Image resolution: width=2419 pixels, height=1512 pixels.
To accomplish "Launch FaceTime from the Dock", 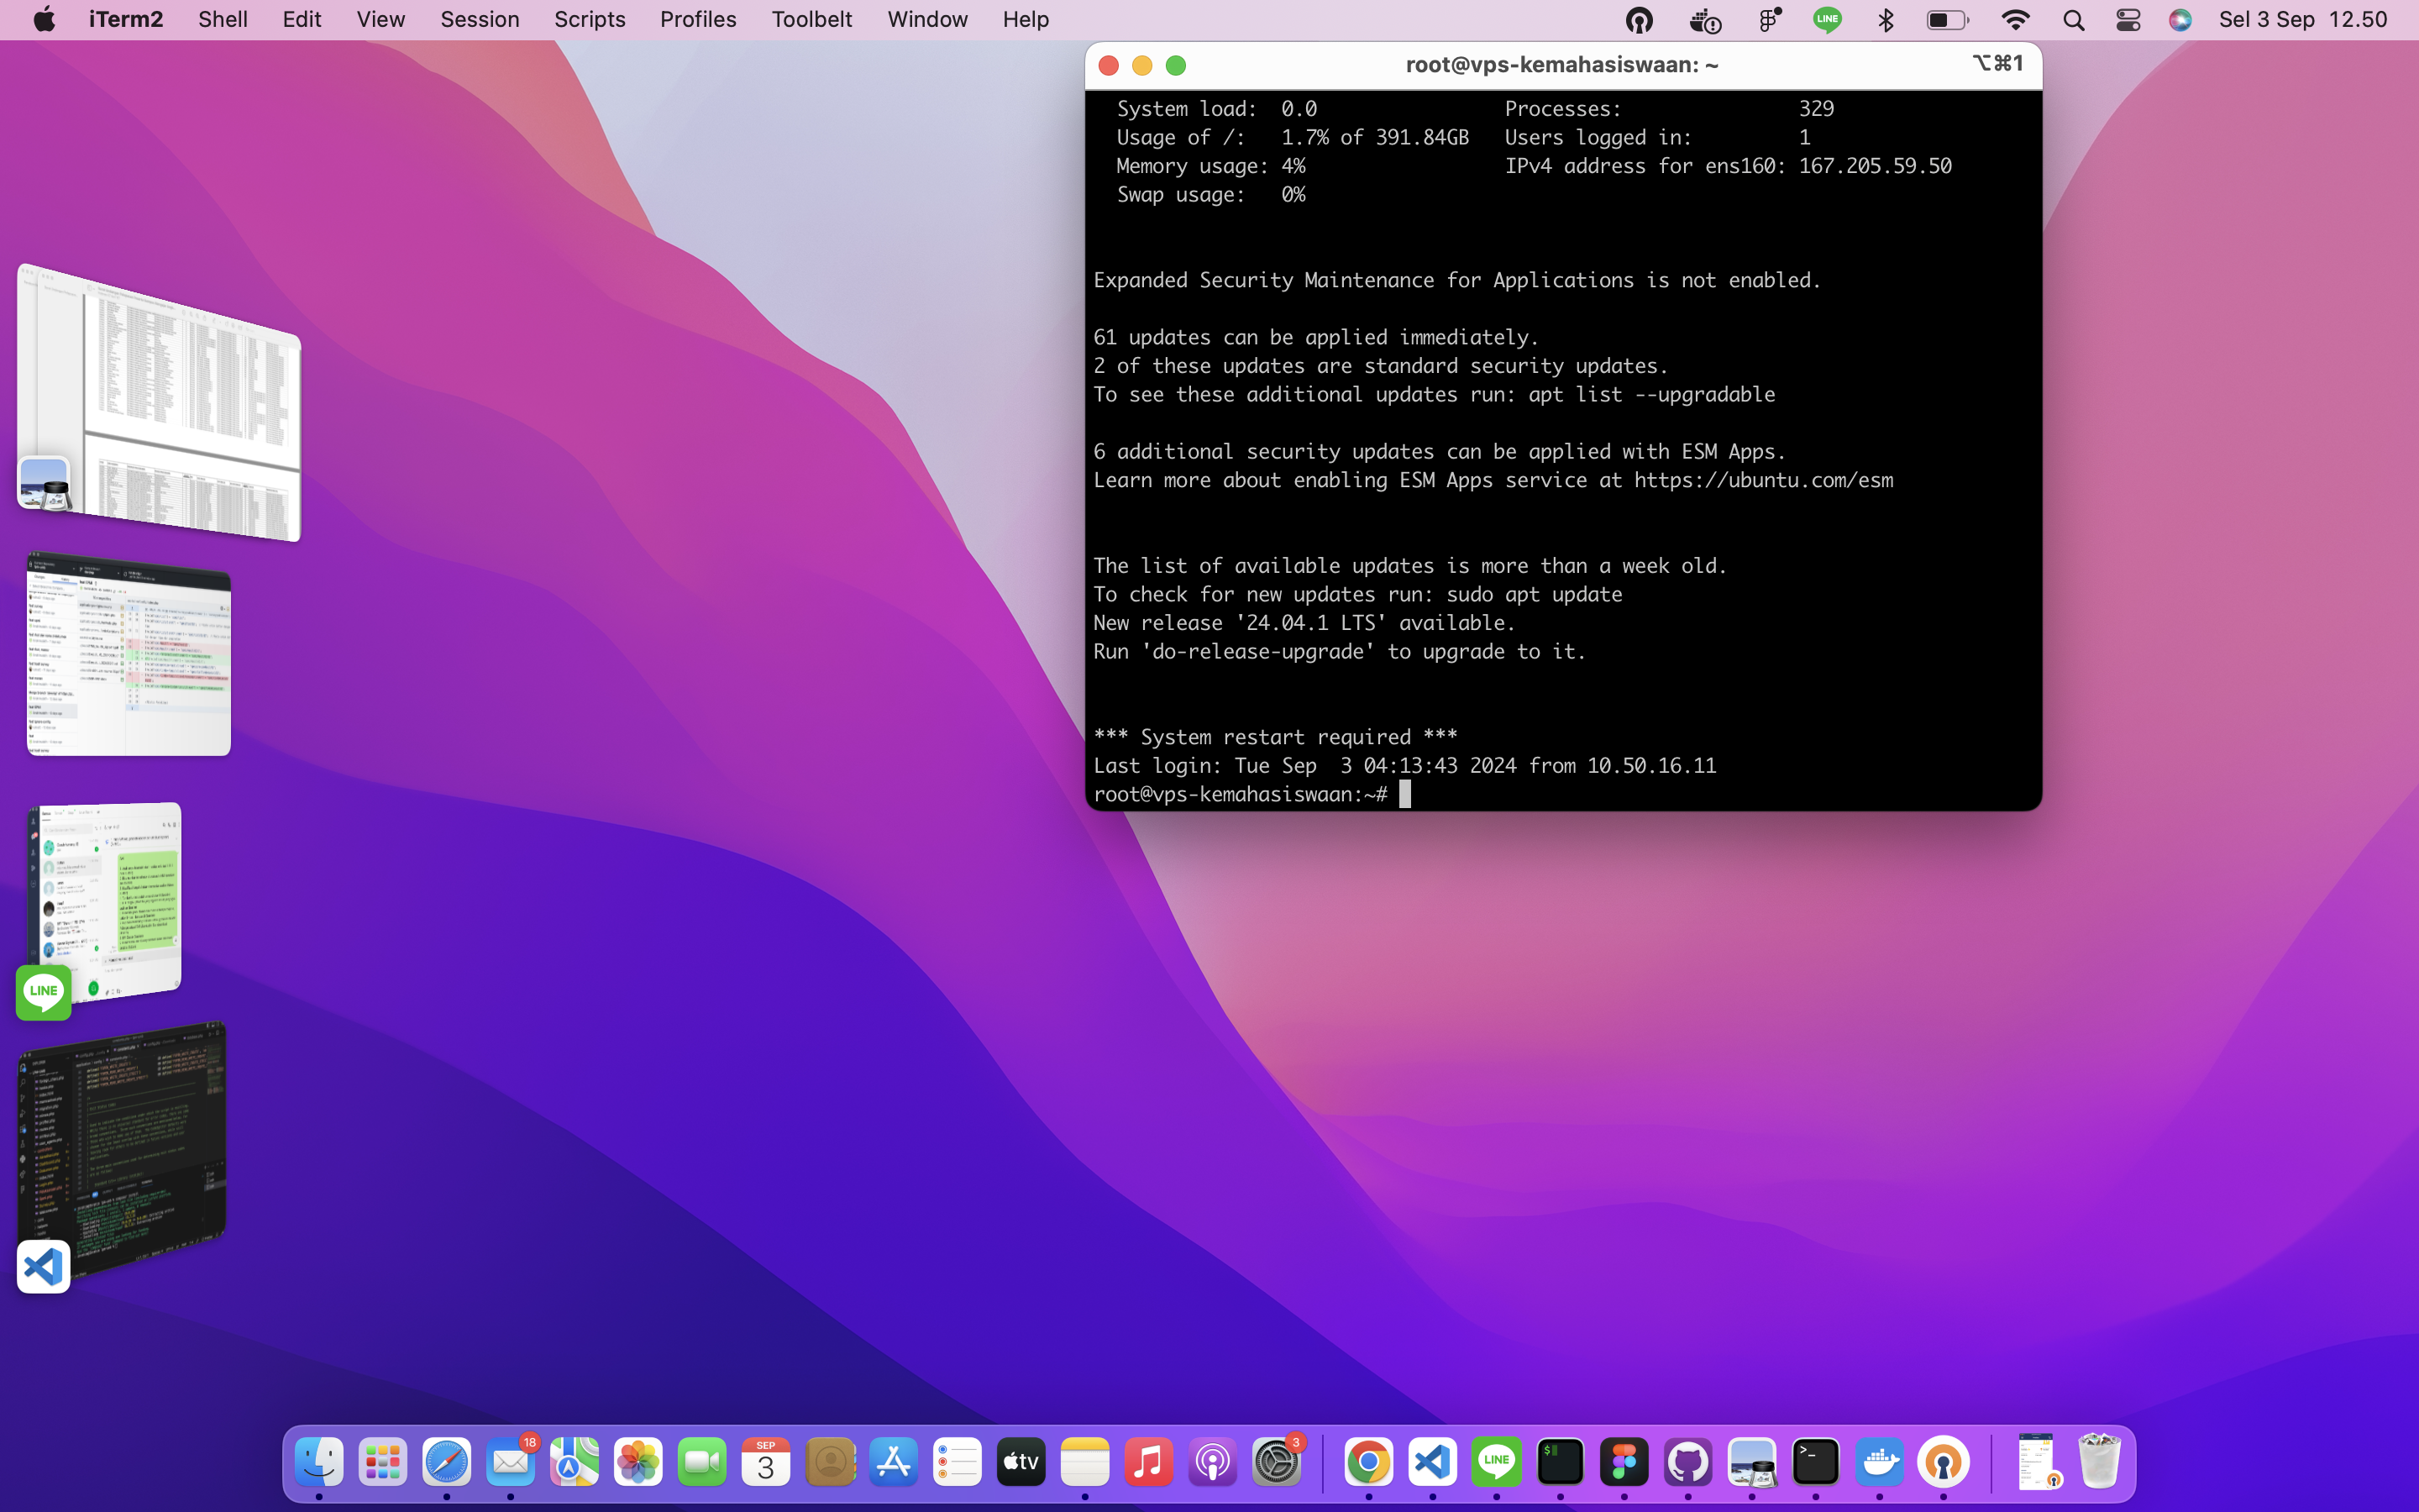I will point(701,1462).
